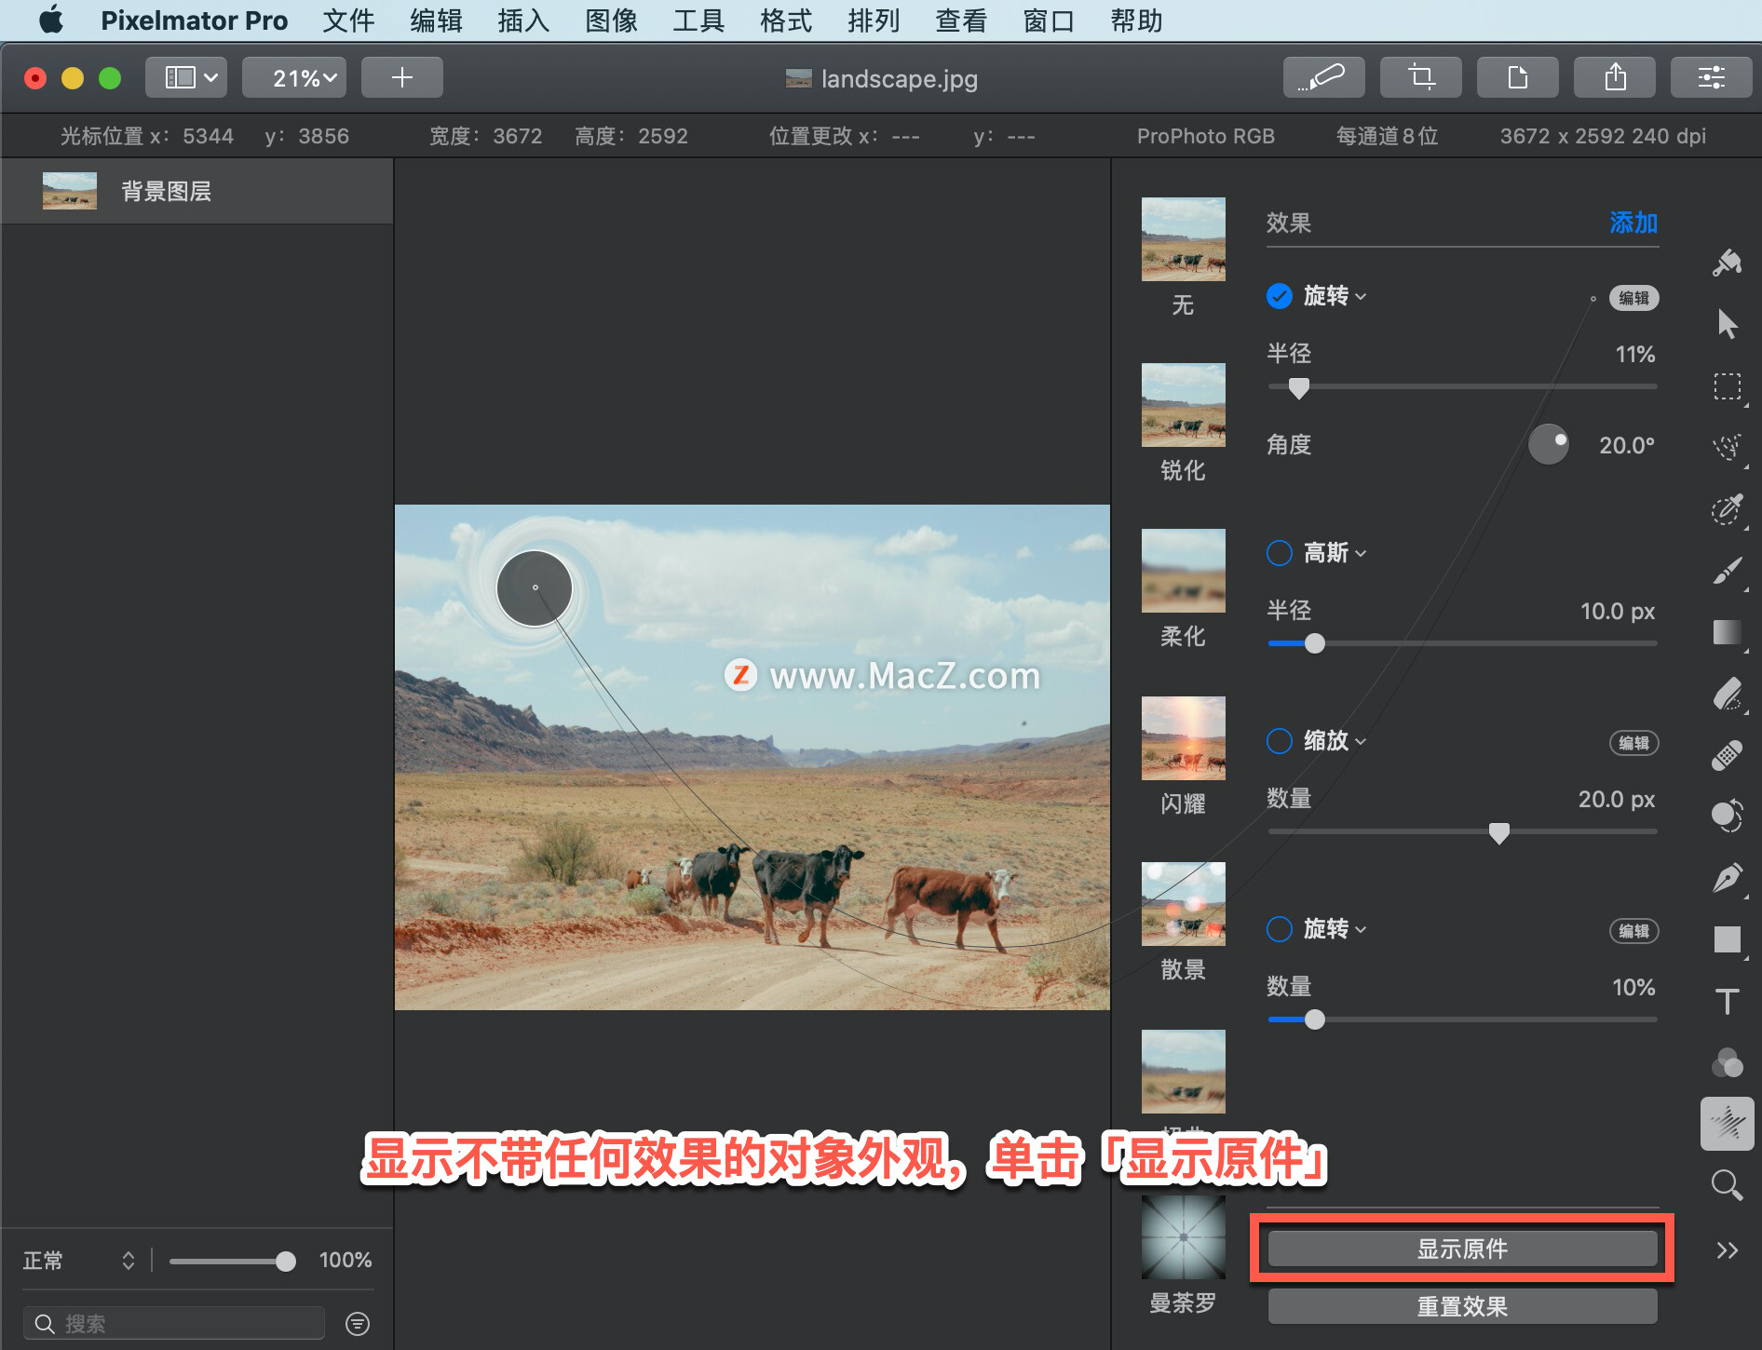Image resolution: width=1762 pixels, height=1350 pixels.
Task: Select the Type text tool
Action: coord(1727,1001)
